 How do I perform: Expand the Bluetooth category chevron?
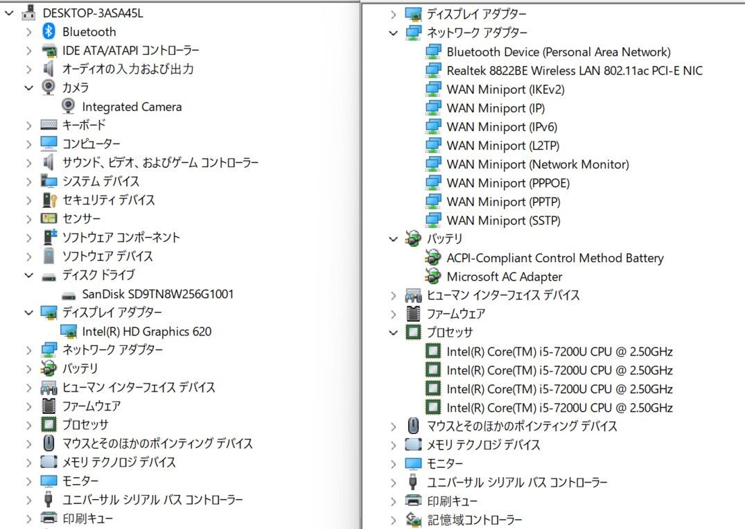[28, 32]
